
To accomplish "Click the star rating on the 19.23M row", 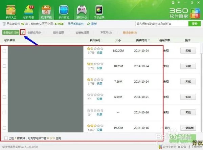I will pos(95,126).
